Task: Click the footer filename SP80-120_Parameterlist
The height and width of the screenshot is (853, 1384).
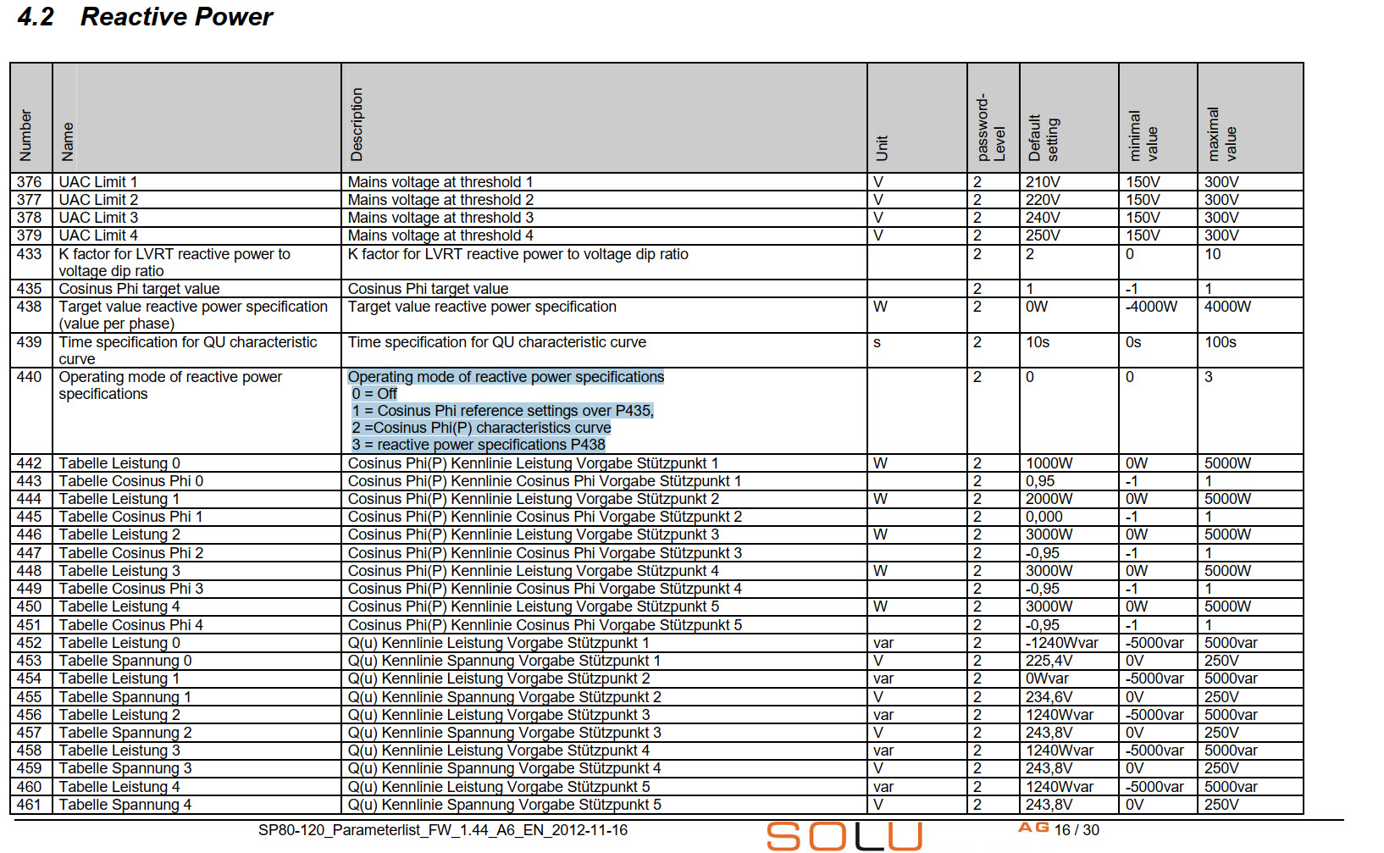Action: [442, 830]
